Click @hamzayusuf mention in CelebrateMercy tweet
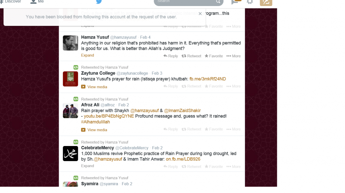 [x=108, y=159]
